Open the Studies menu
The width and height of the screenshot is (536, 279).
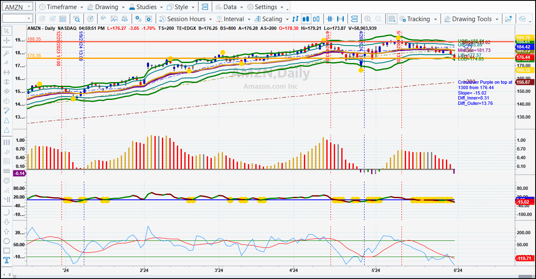click(x=147, y=7)
